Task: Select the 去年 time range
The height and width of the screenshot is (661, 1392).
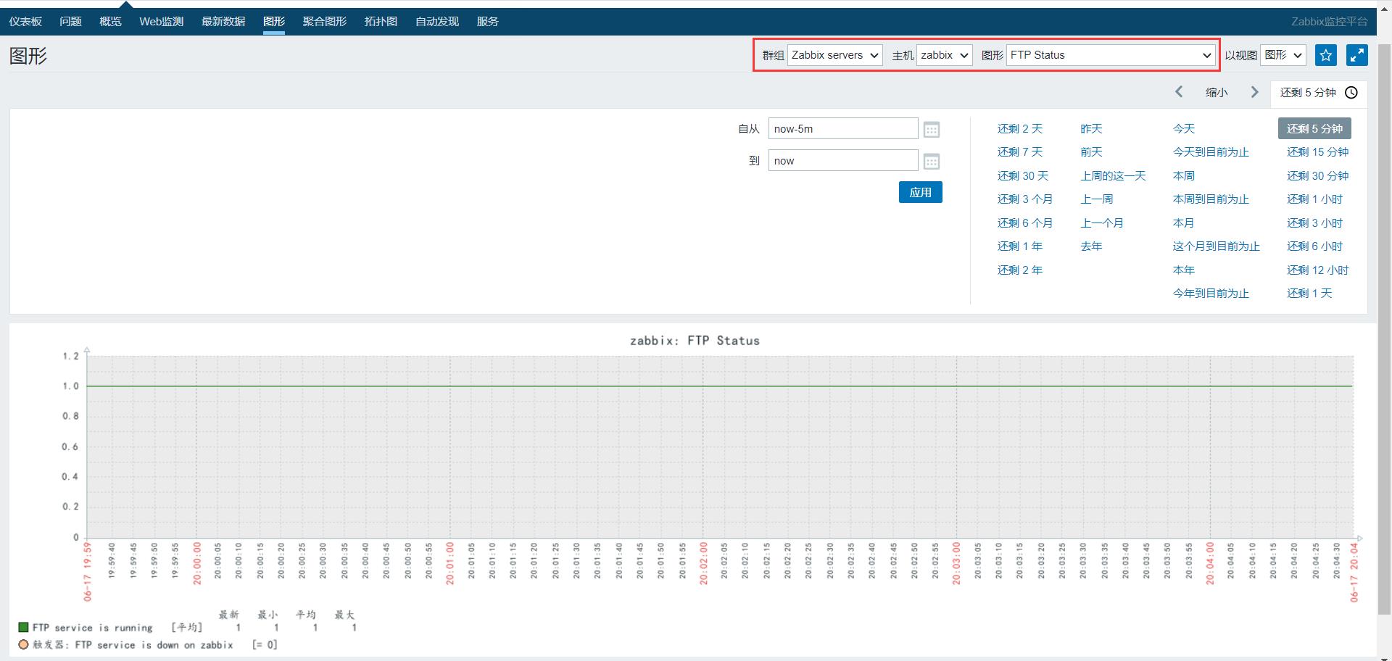Action: pyautogui.click(x=1091, y=246)
